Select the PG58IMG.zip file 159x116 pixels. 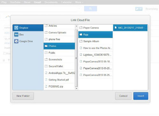pos(59,87)
